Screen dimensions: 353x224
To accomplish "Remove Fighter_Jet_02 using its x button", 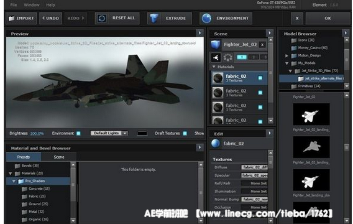I will point(262,45).
